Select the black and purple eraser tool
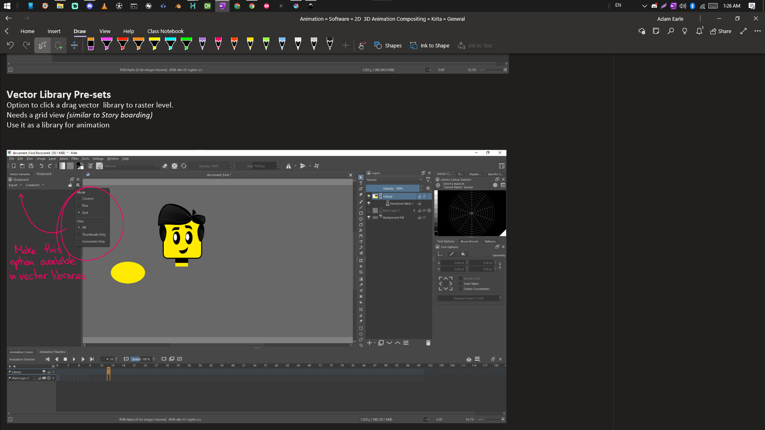 pyautogui.click(x=91, y=44)
